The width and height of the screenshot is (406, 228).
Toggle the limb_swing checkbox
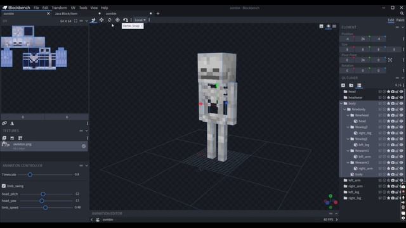(4, 186)
